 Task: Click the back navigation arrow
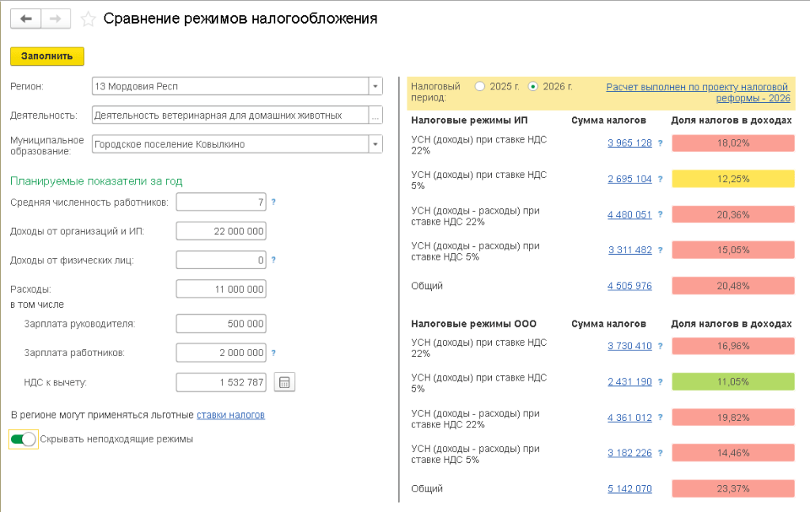tap(25, 19)
